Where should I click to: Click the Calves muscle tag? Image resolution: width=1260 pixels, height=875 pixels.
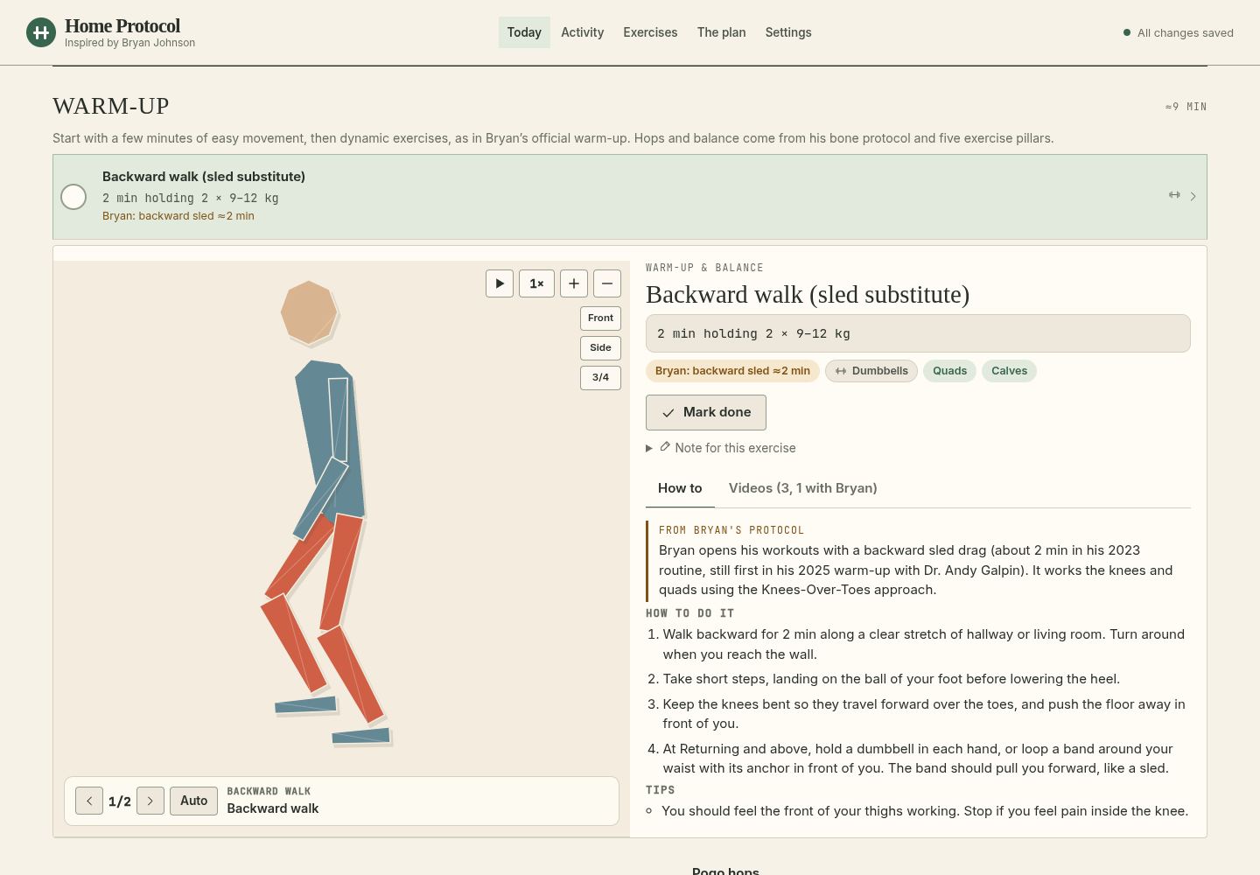1009,371
